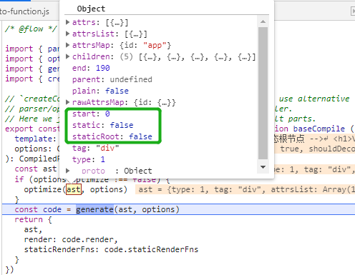
Task: Expand the attrsList array
Action: coord(68,34)
